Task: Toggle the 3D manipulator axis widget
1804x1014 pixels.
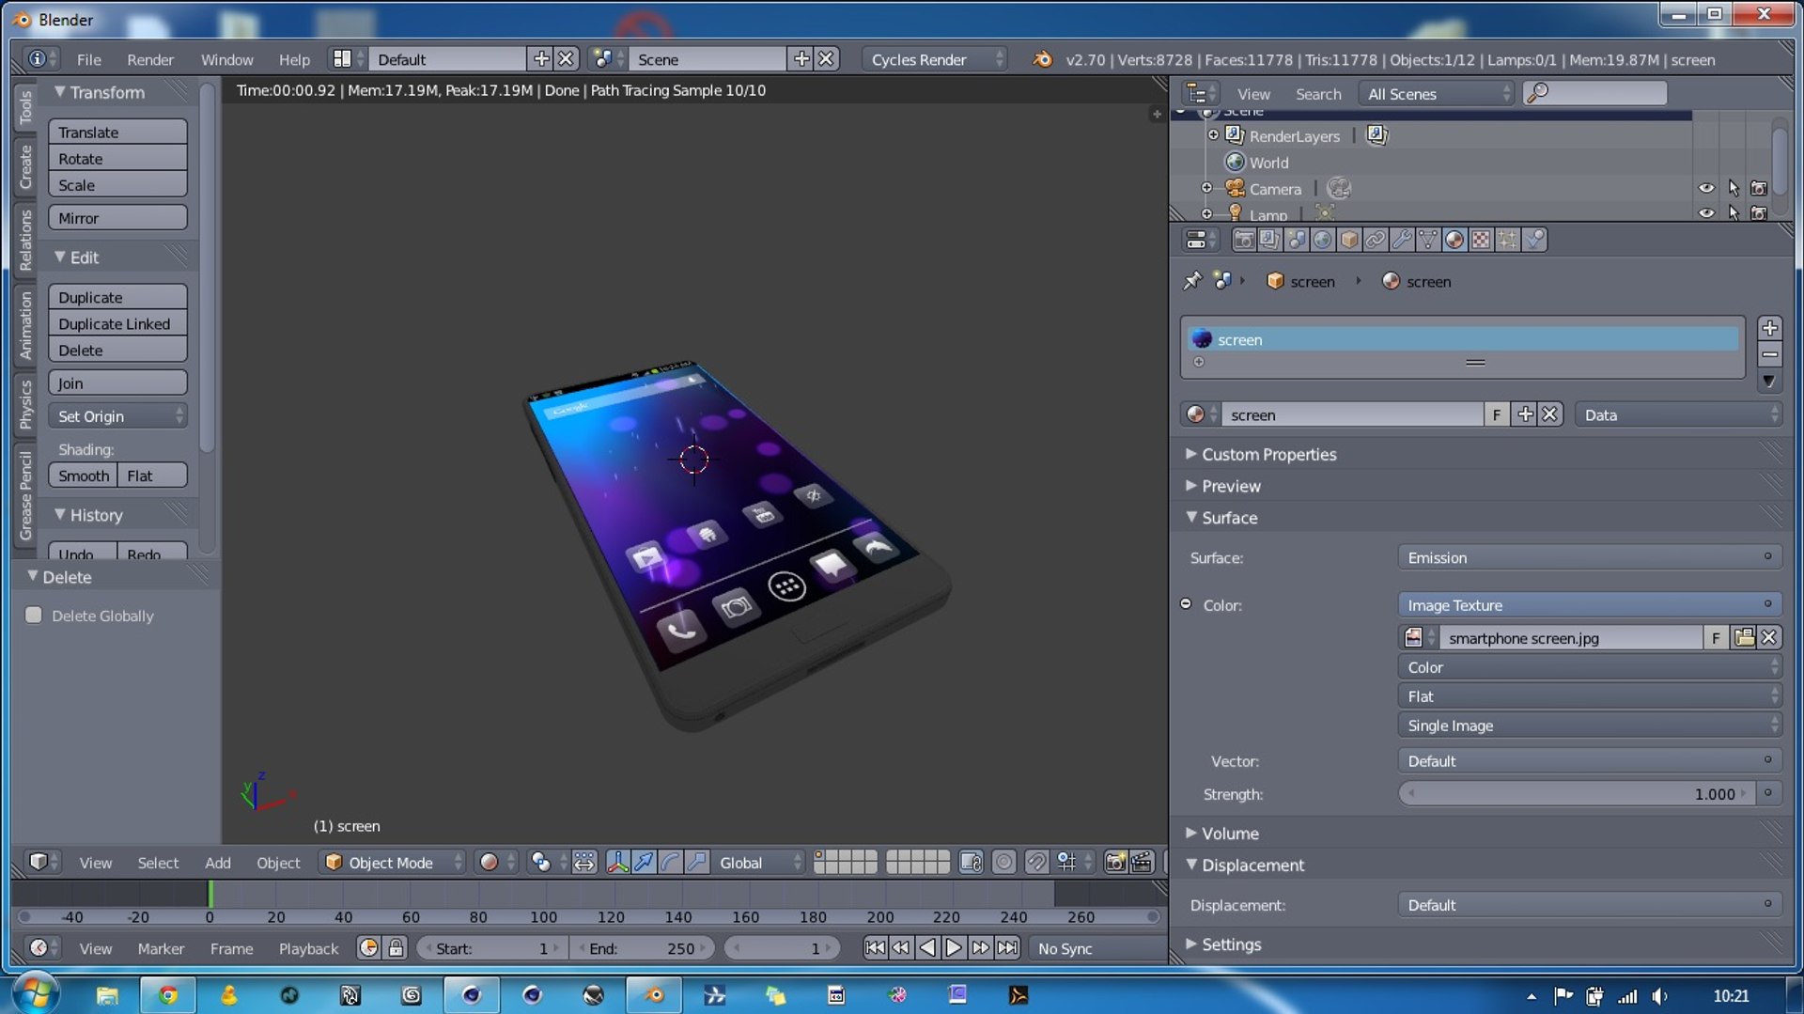Action: tap(617, 863)
